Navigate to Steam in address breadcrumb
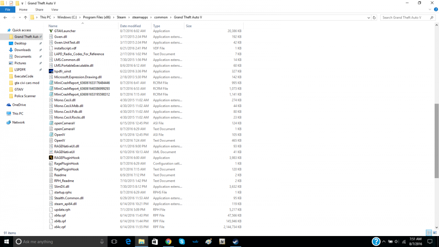 pos(121,18)
